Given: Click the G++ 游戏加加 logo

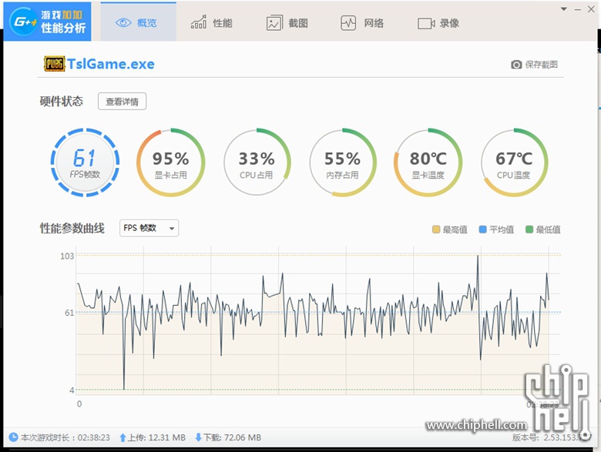Looking at the screenshot, I should (47, 22).
